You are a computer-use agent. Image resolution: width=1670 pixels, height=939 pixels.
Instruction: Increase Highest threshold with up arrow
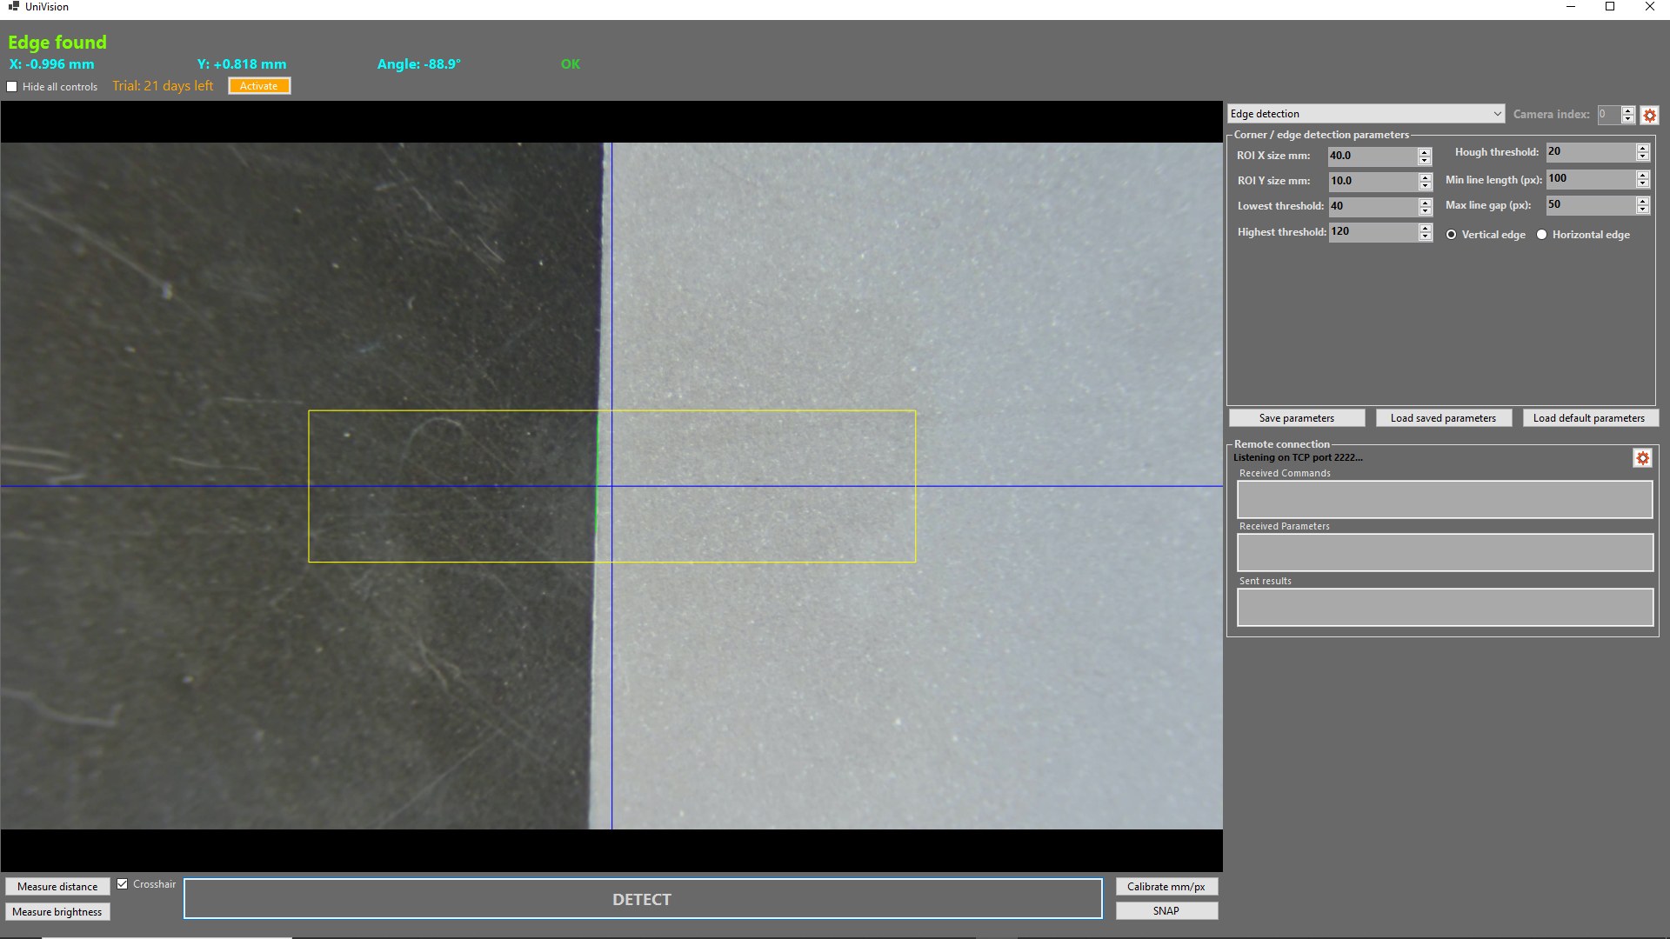(1425, 228)
